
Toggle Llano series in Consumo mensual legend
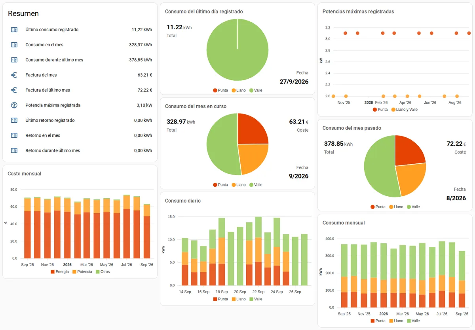pyautogui.click(x=396, y=321)
